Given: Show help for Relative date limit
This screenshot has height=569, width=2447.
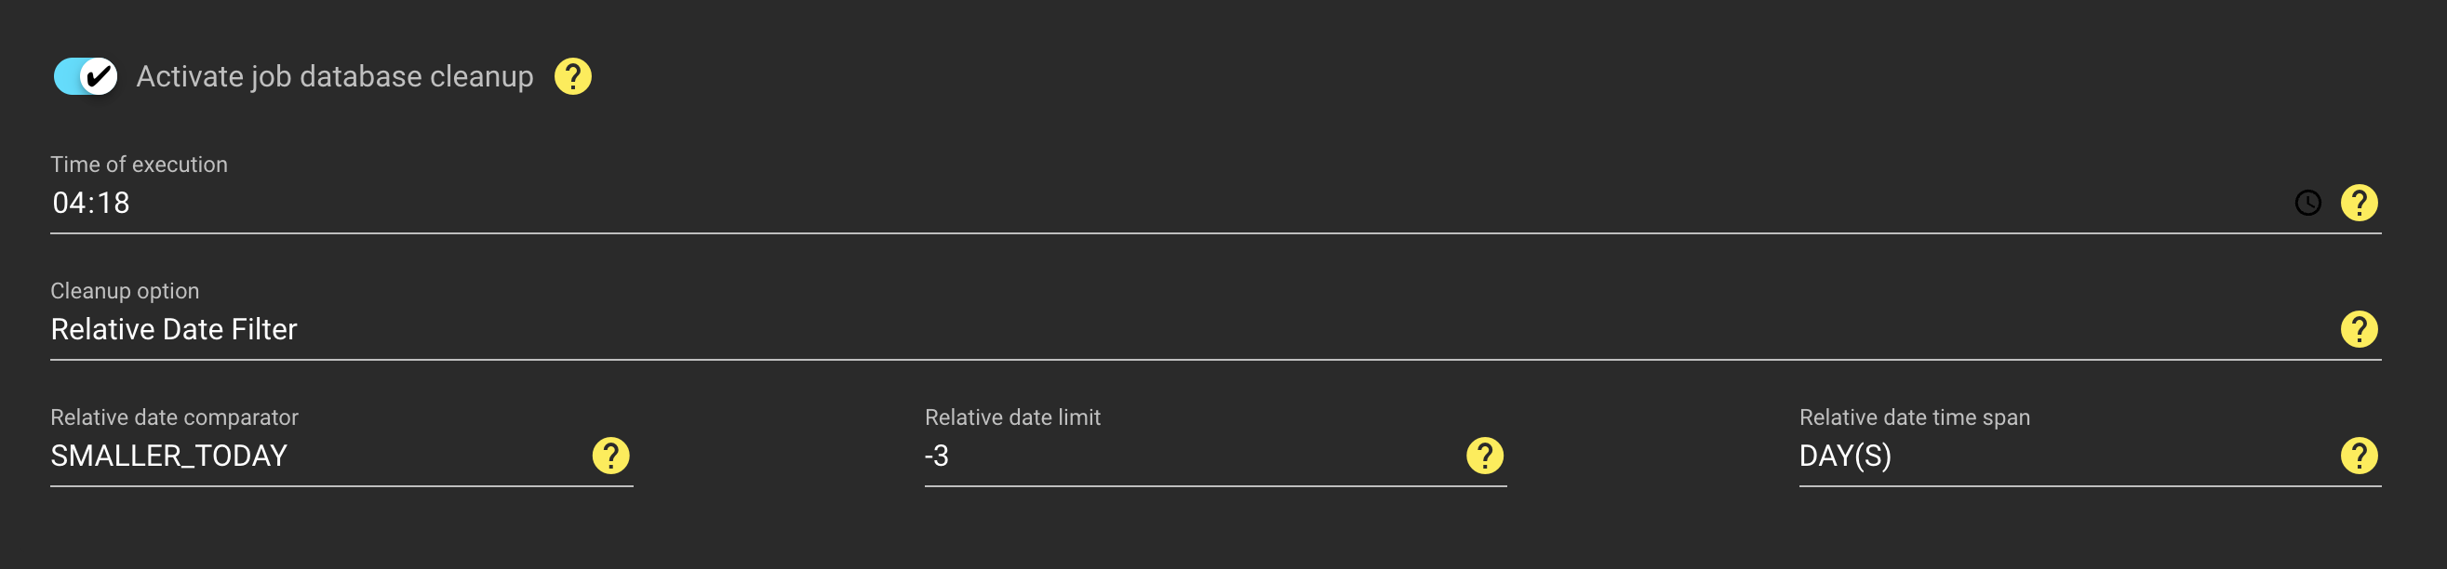Looking at the screenshot, I should (1485, 455).
